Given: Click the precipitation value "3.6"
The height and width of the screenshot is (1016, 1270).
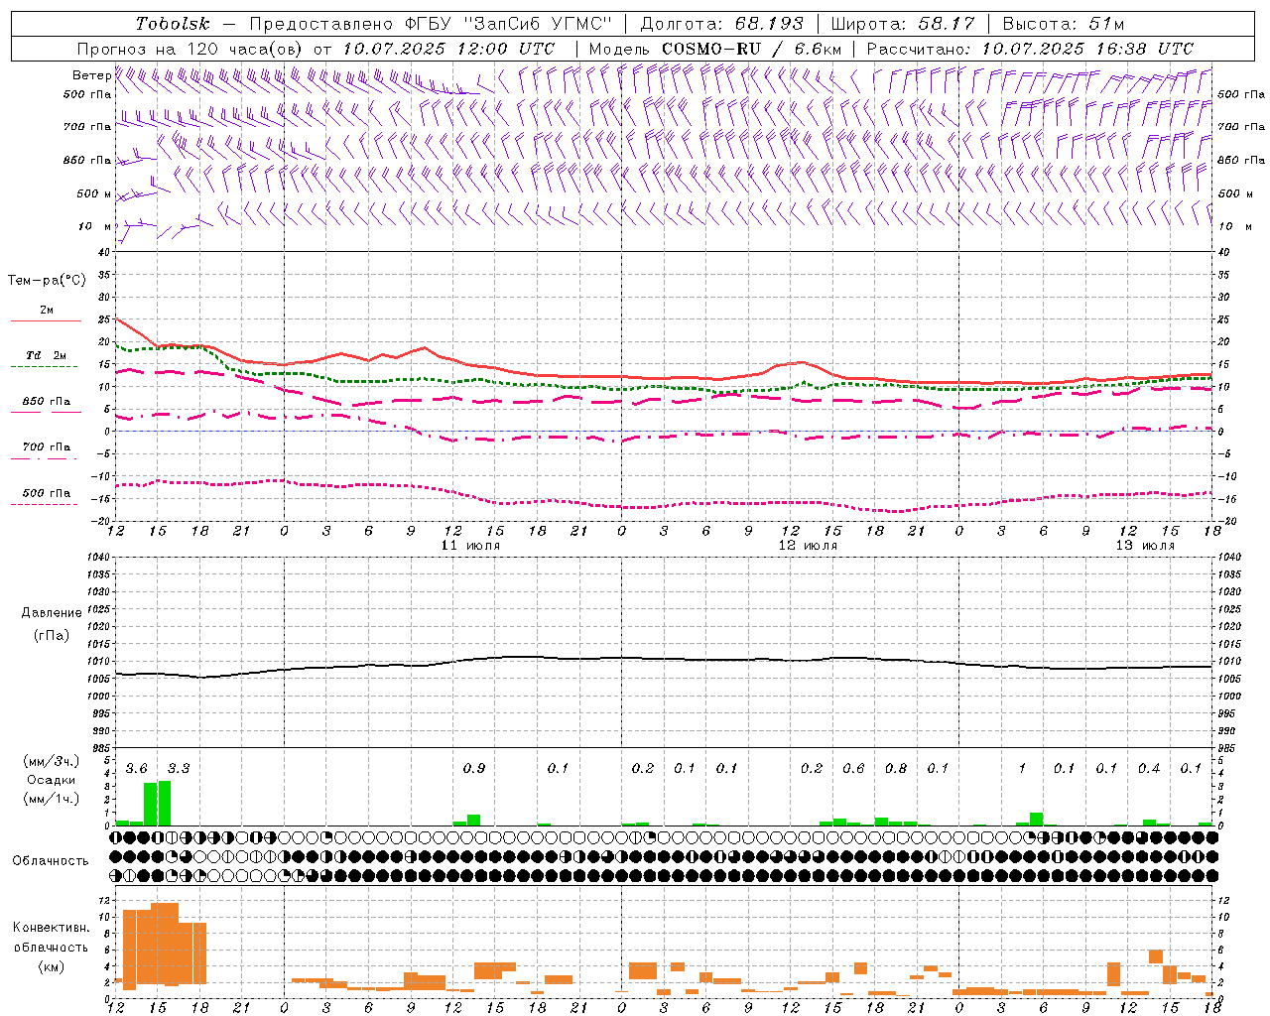Looking at the screenshot, I should (137, 769).
